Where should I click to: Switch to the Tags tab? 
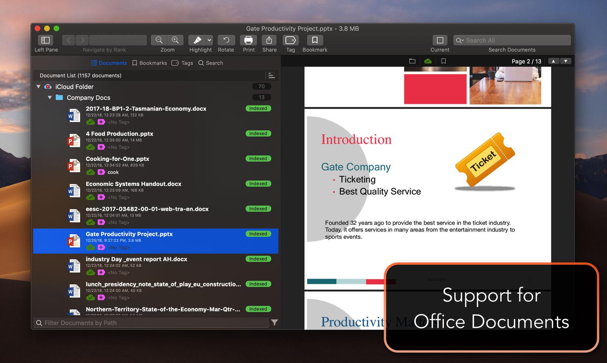(182, 63)
